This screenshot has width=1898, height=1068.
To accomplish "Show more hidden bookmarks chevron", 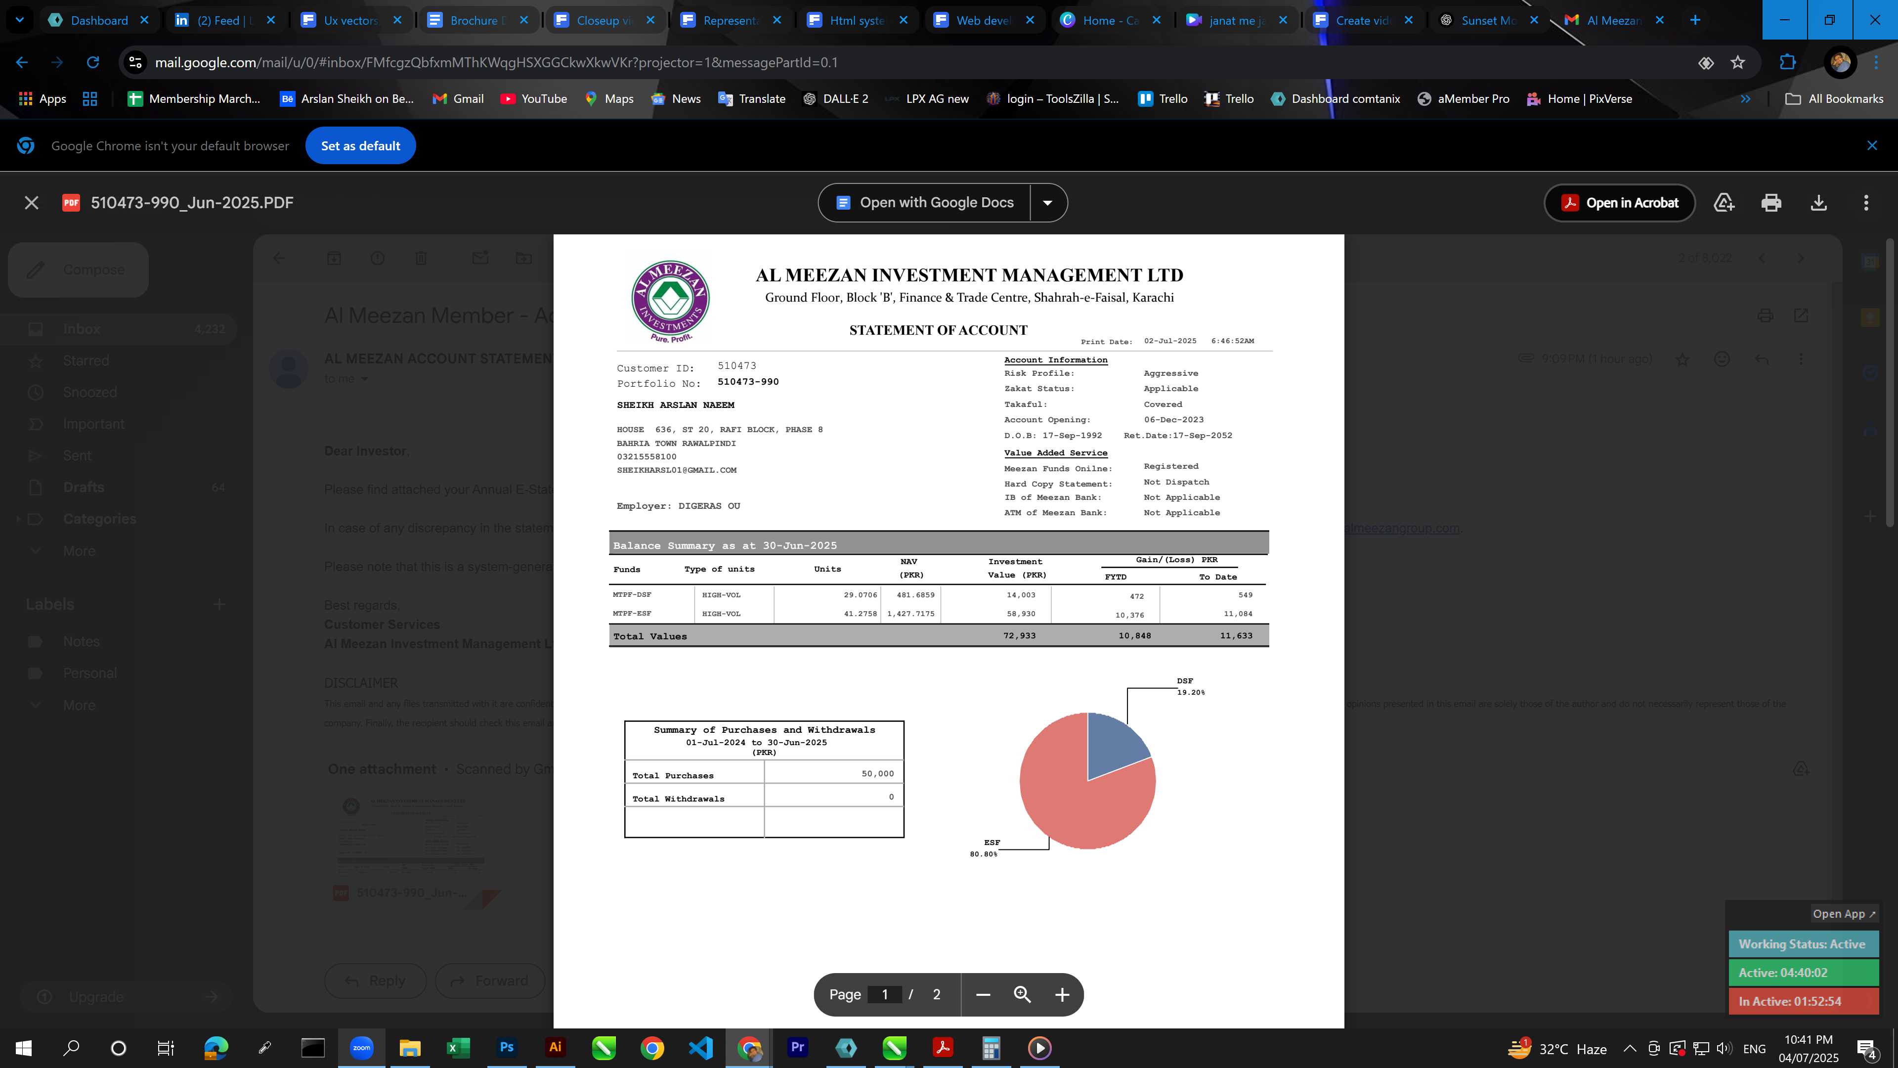I will pyautogui.click(x=1745, y=99).
